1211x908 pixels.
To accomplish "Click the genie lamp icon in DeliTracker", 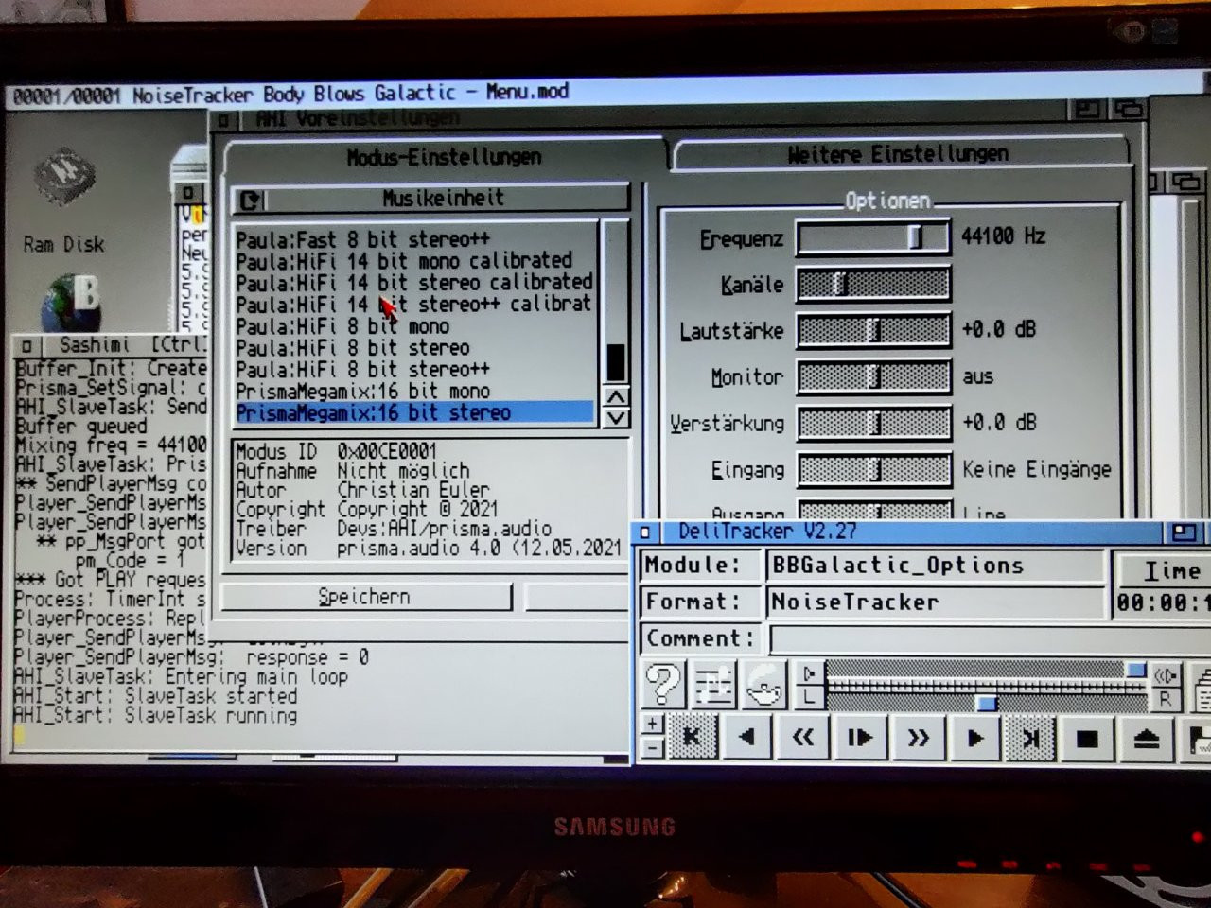I will [764, 685].
